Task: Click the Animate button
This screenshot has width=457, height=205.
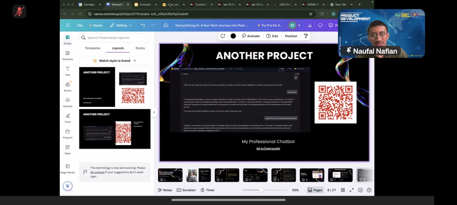Action: click(x=251, y=36)
